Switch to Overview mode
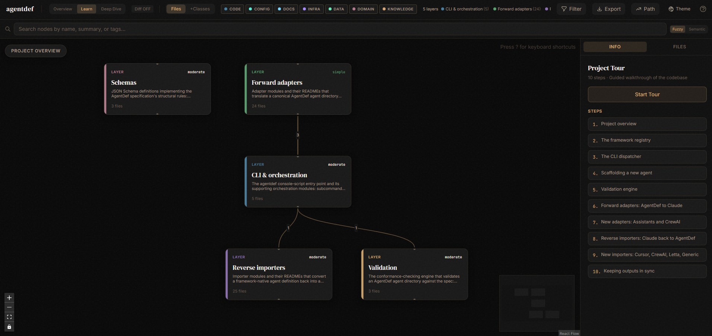 (x=63, y=9)
